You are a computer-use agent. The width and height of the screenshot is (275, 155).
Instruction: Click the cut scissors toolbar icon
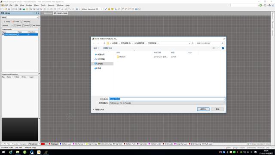(x=45, y=9)
